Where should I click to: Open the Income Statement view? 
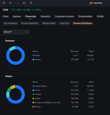pyautogui.click(x=30, y=23)
